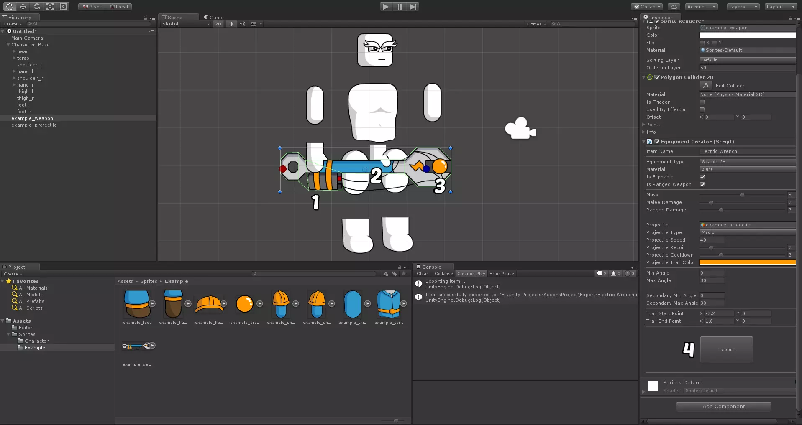Expand the head object in Hierarchy
This screenshot has height=425, width=802.
click(x=14, y=51)
